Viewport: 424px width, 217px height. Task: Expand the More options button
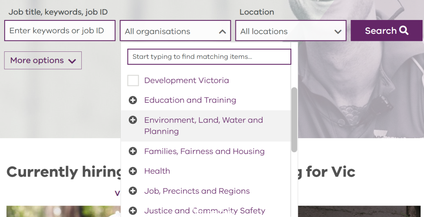point(43,60)
